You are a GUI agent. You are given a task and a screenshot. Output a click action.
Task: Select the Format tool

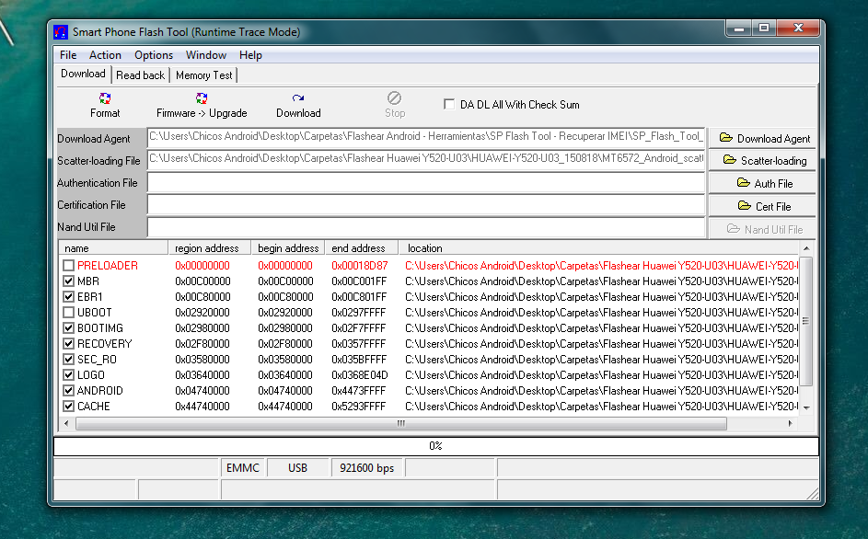tap(104, 104)
